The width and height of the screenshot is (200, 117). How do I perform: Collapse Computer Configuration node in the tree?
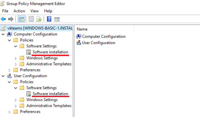point(3,34)
